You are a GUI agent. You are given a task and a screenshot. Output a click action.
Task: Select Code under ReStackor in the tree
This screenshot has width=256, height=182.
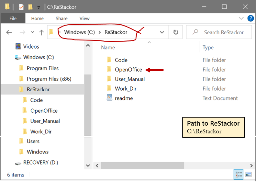[36, 100]
